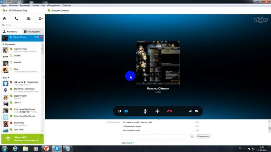Viewport: 271px width, 152px height.
Task: Click the chat history scroll-up arrow
Action: coord(269,122)
